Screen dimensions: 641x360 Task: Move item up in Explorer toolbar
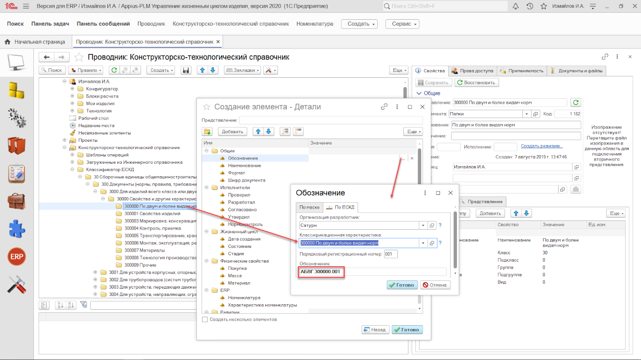coord(202,70)
